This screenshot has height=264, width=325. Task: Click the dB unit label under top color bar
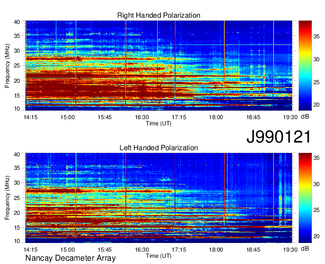tap(305, 117)
